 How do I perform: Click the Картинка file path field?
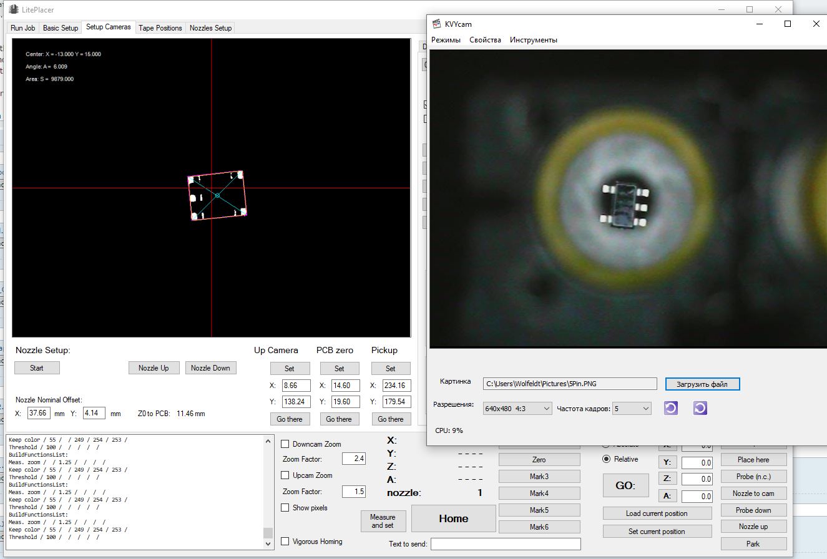tap(570, 384)
